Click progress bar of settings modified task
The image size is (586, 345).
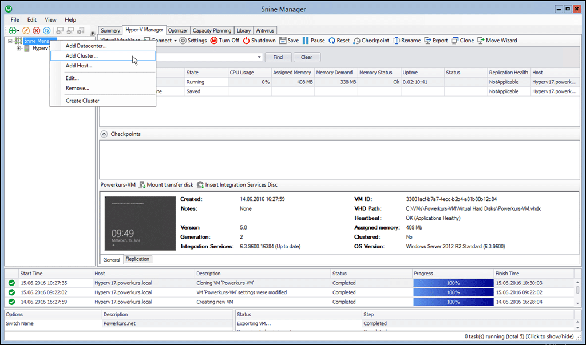pos(453,292)
